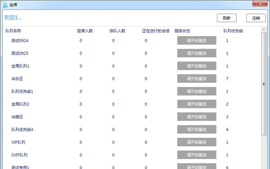Click 测试0924 agent count value

click(81, 41)
